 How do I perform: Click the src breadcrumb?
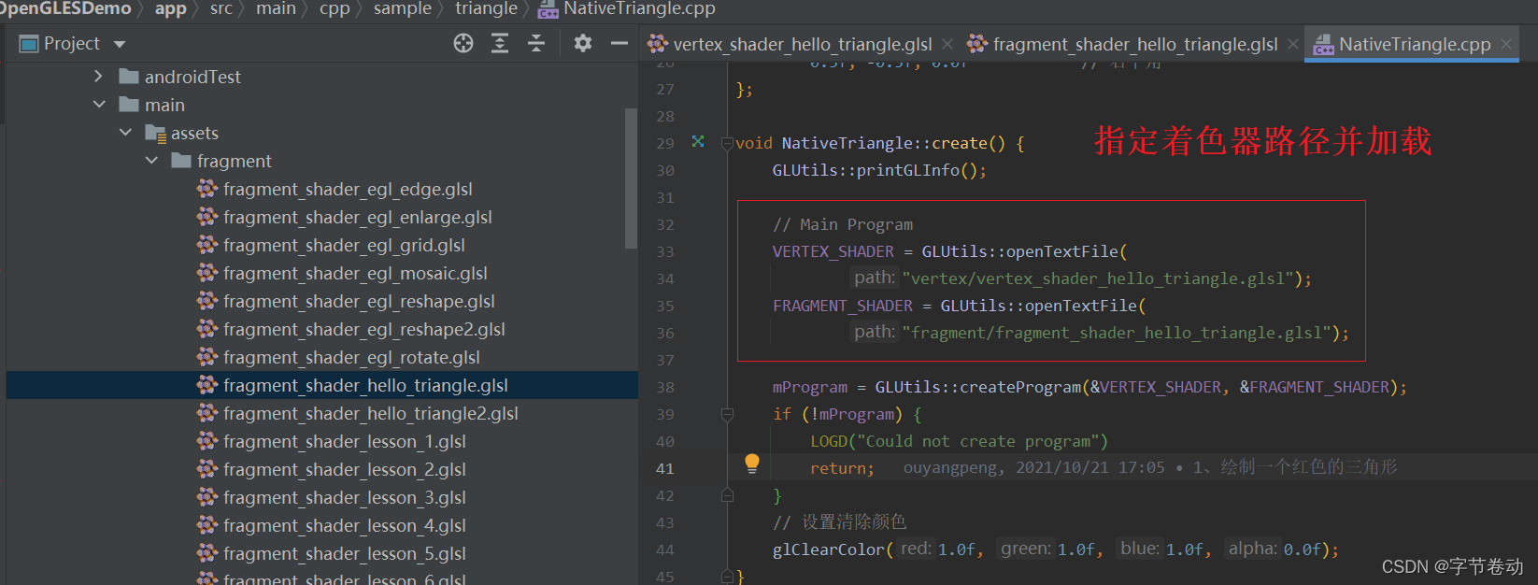[221, 8]
